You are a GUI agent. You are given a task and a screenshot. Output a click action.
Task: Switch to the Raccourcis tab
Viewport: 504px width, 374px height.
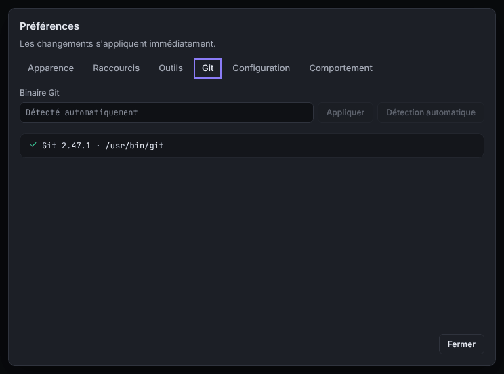[116, 68]
